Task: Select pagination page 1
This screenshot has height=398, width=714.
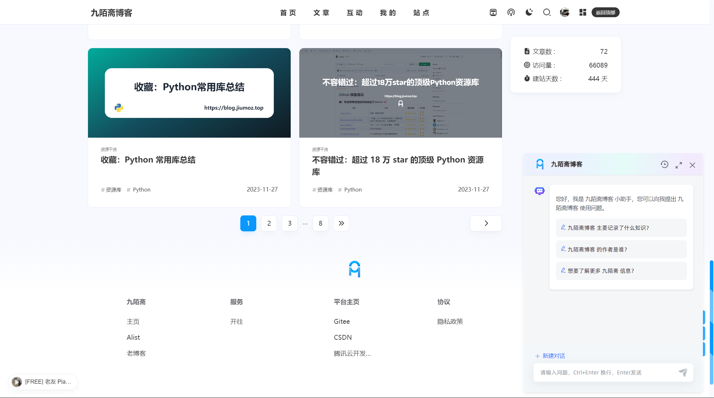Action: [x=248, y=223]
